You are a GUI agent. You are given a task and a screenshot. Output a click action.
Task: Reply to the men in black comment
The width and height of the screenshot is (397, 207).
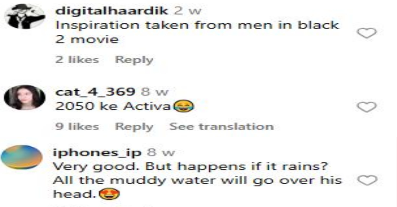pos(134,60)
